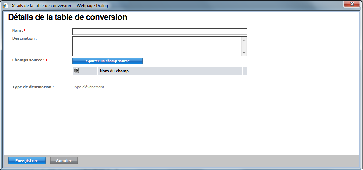Click inside the Description text area
363x170 pixels.
tap(157, 46)
